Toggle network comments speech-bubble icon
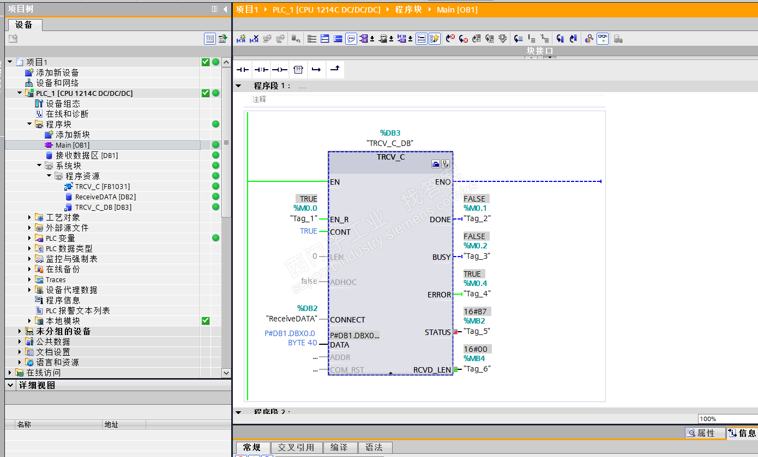The width and height of the screenshot is (758, 457). 351,39
